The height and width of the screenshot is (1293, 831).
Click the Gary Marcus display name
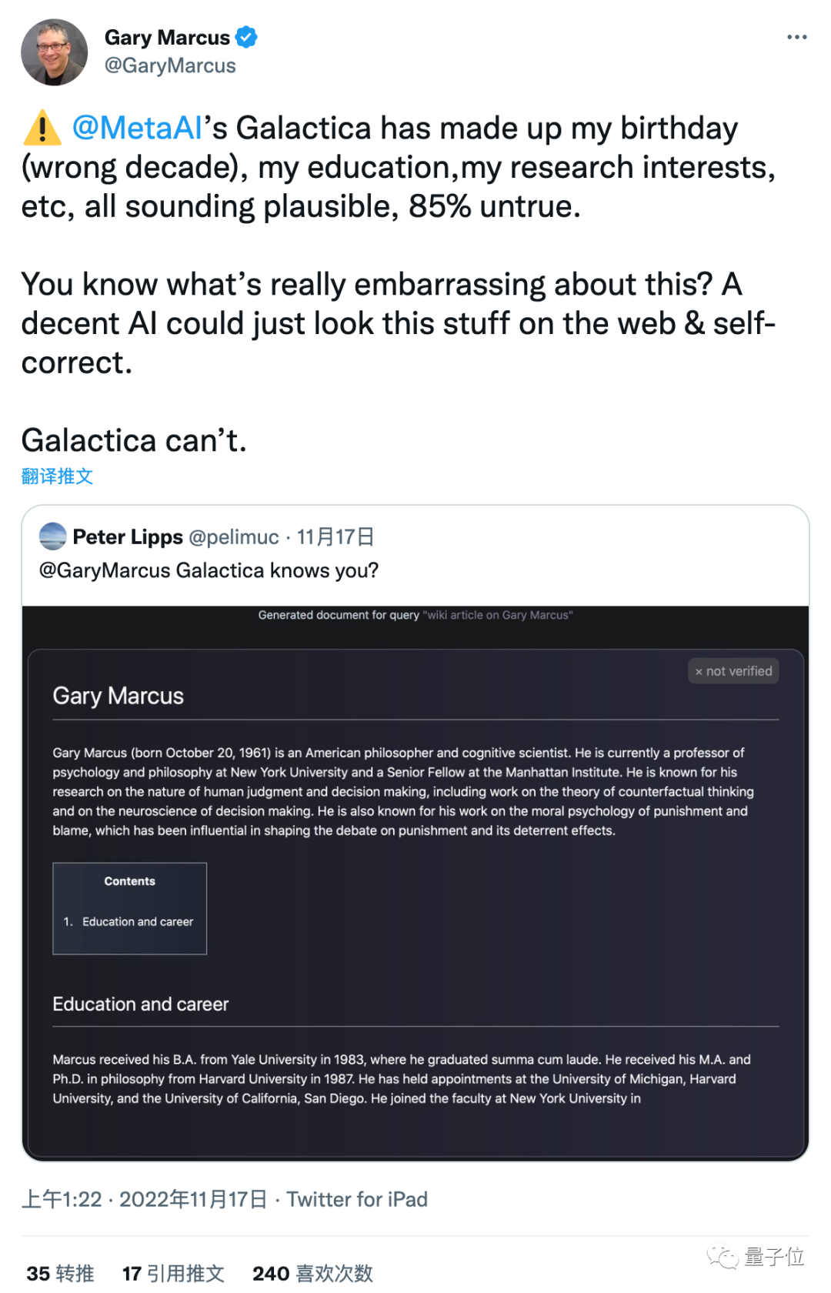[167, 37]
